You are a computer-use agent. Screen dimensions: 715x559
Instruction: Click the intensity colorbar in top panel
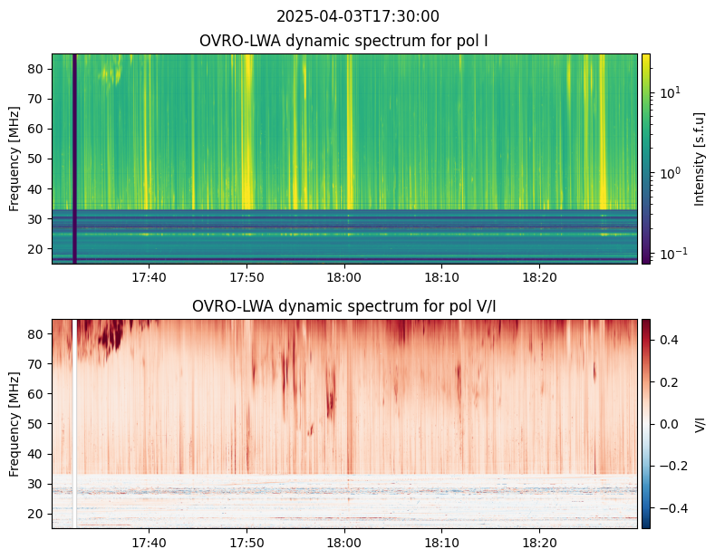[646, 159]
